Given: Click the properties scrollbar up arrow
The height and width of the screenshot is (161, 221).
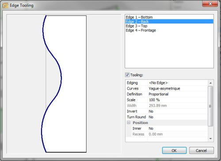Looking at the screenshot, I should click(x=210, y=83).
